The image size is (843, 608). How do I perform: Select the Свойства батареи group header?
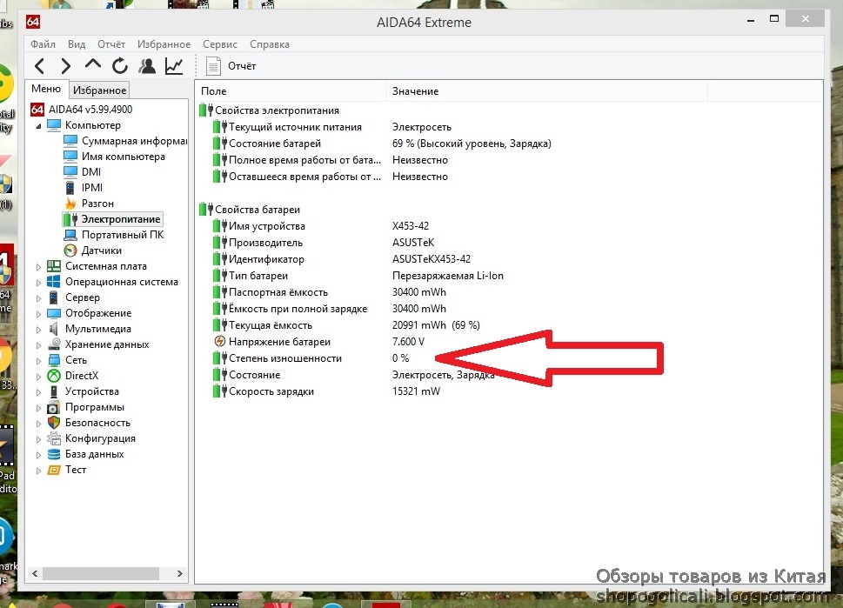250,210
